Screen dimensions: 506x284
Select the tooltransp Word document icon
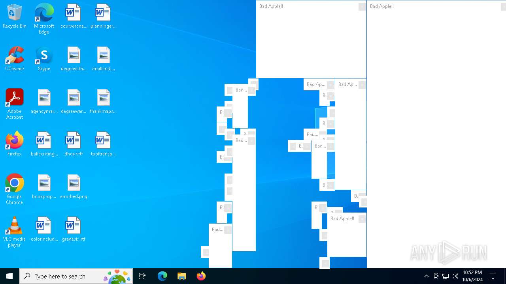(103, 144)
